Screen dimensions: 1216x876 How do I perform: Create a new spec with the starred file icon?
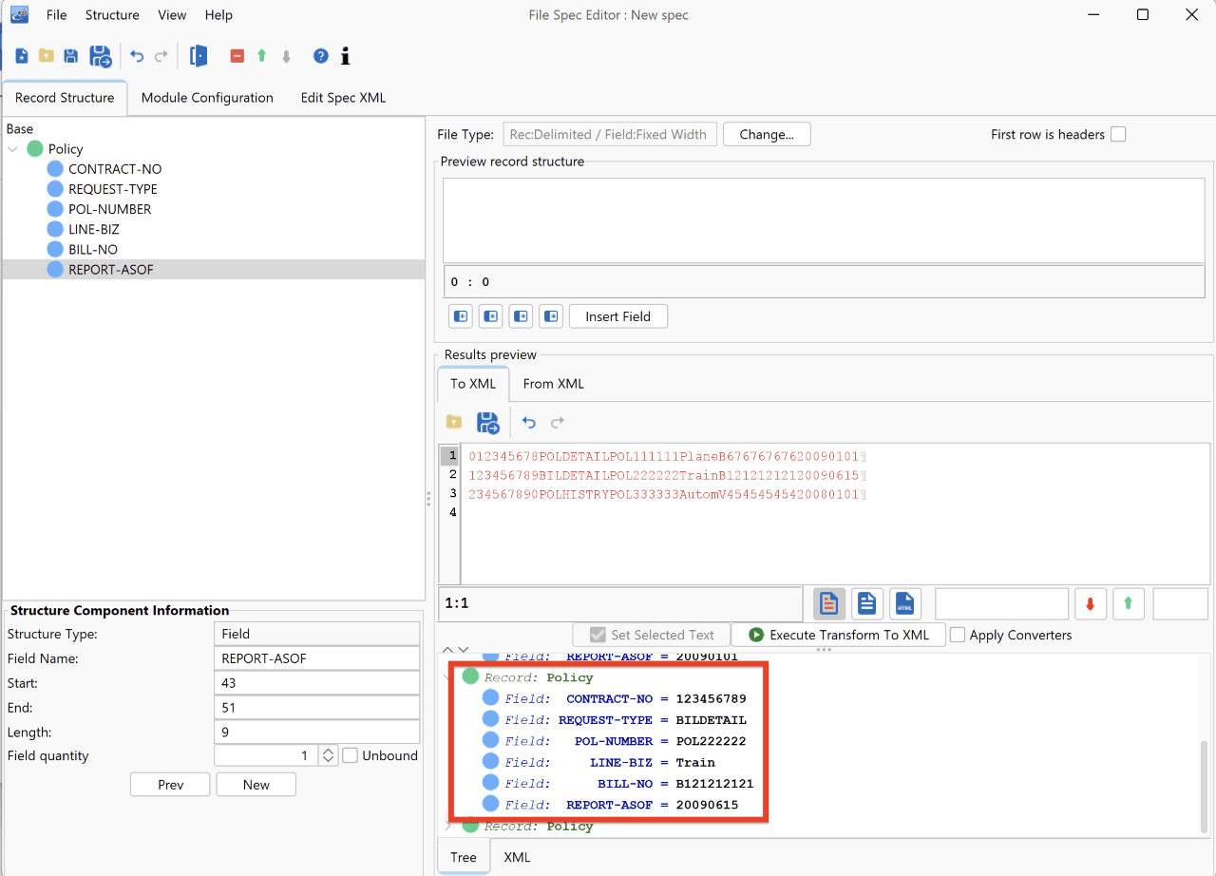point(21,56)
